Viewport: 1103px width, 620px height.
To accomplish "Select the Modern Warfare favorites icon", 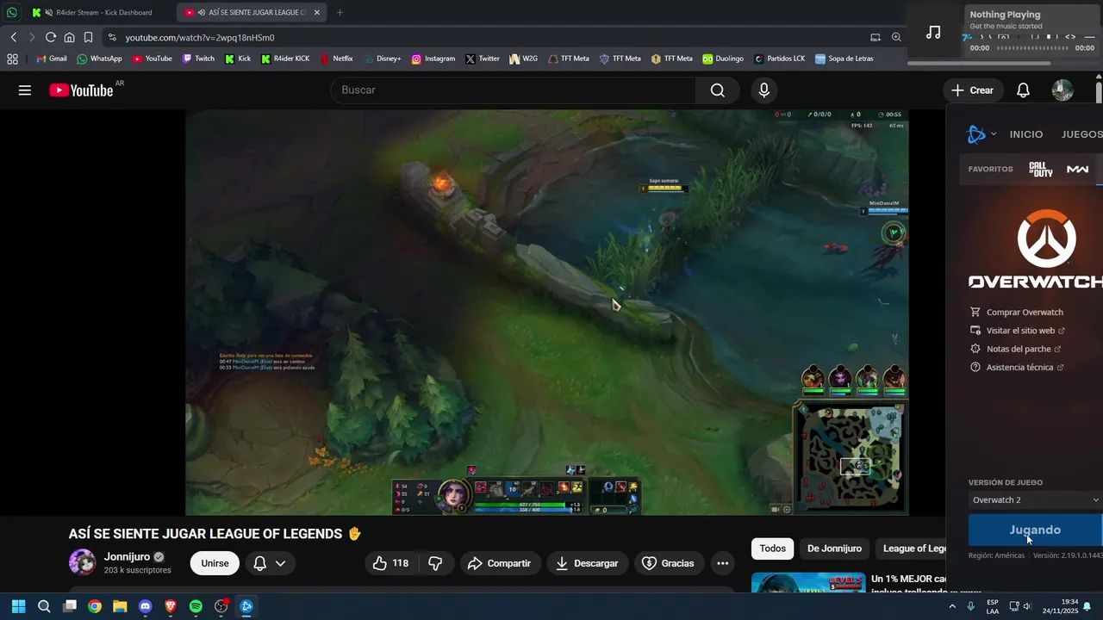I will point(1077,169).
